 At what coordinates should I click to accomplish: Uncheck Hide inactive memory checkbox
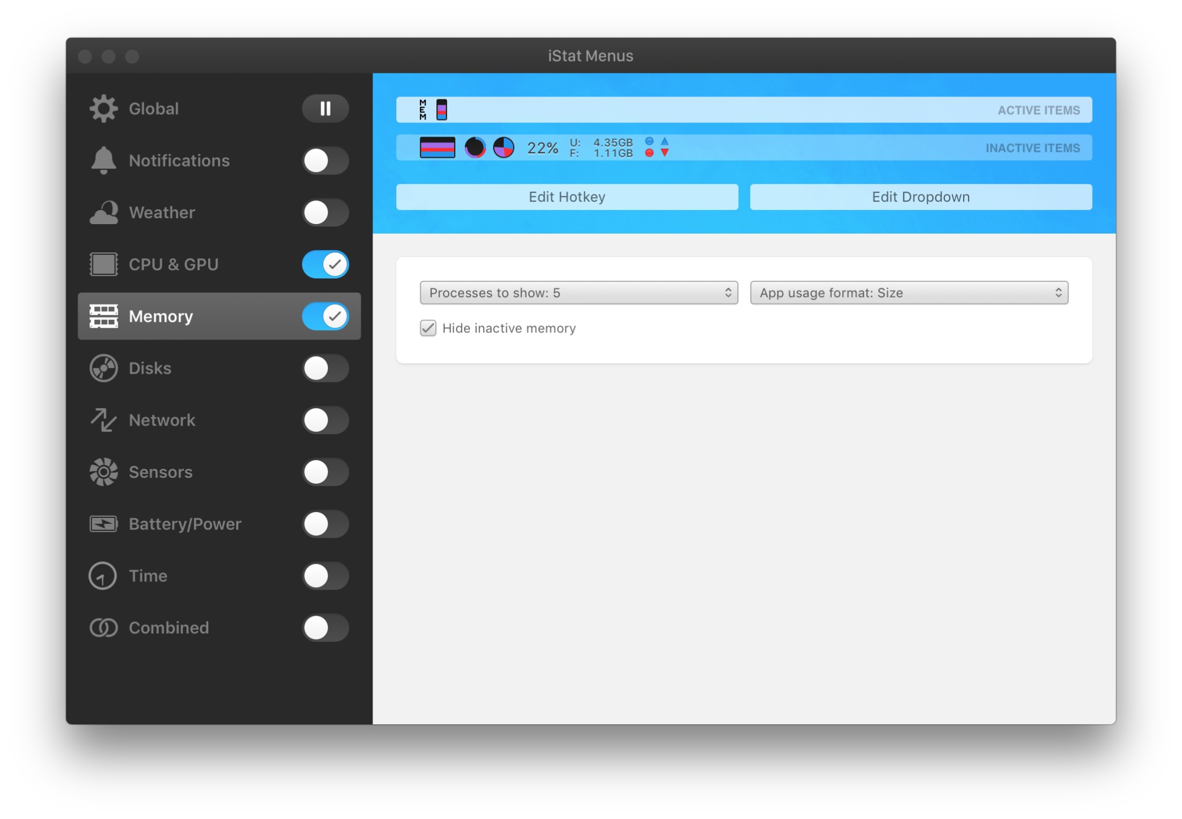pyautogui.click(x=428, y=328)
